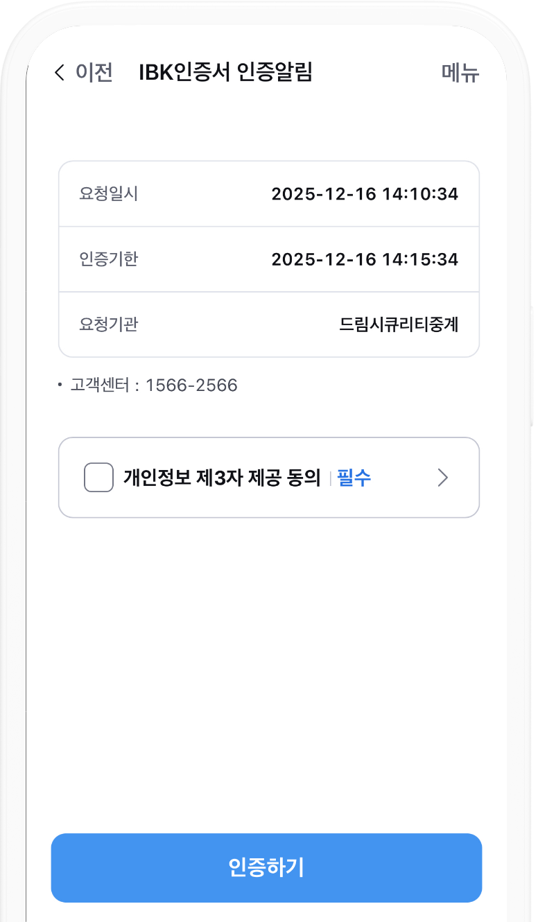
Task: Tap the back chevron arrow icon
Action: point(60,72)
